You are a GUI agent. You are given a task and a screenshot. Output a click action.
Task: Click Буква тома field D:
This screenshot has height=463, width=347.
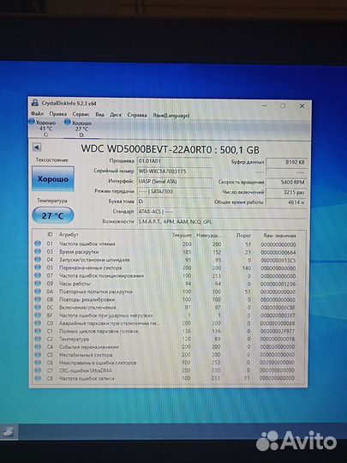coord(175,201)
